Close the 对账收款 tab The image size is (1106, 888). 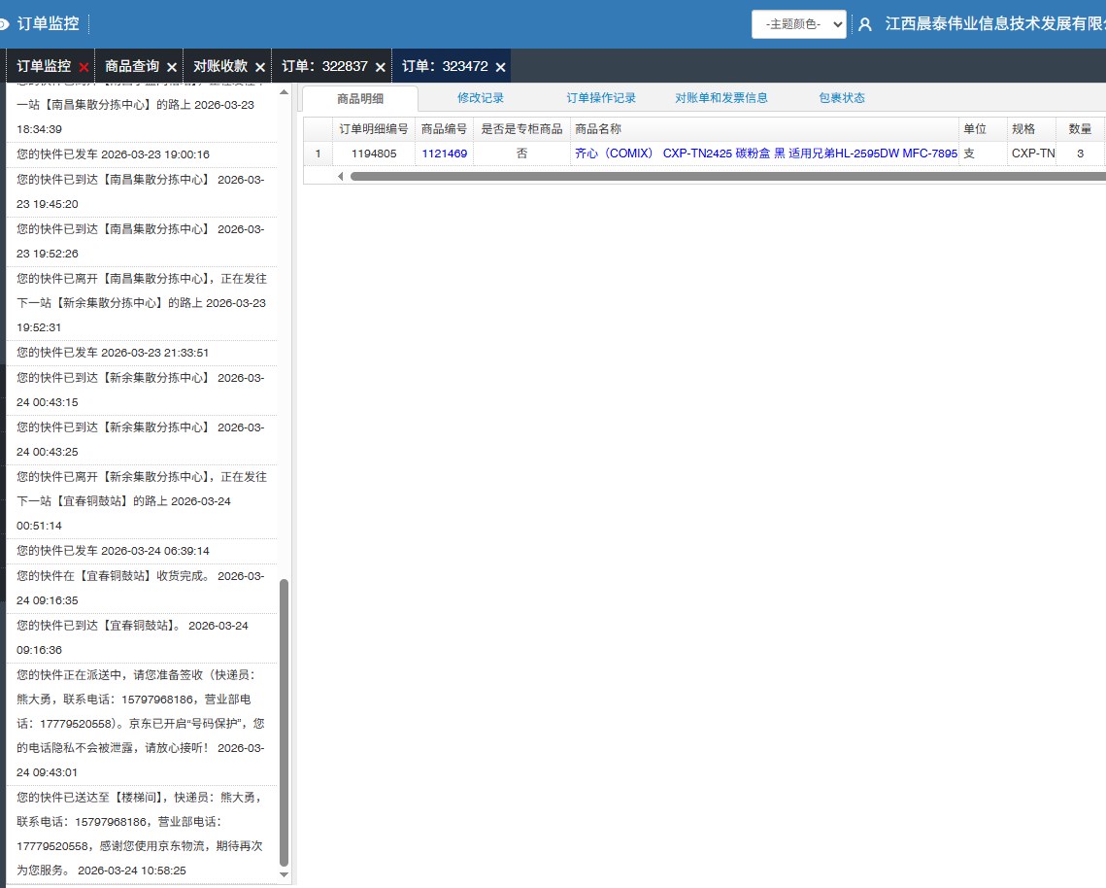click(259, 67)
